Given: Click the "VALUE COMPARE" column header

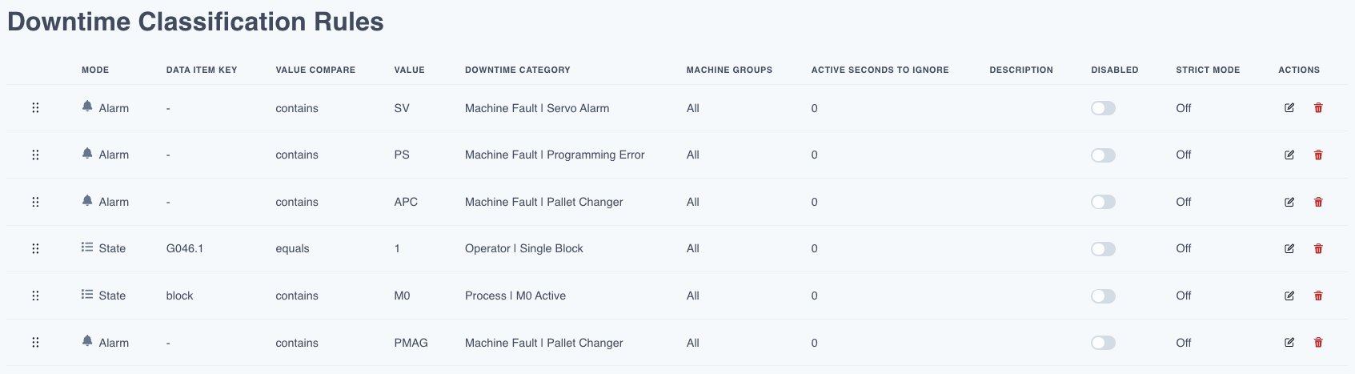Looking at the screenshot, I should pyautogui.click(x=315, y=70).
